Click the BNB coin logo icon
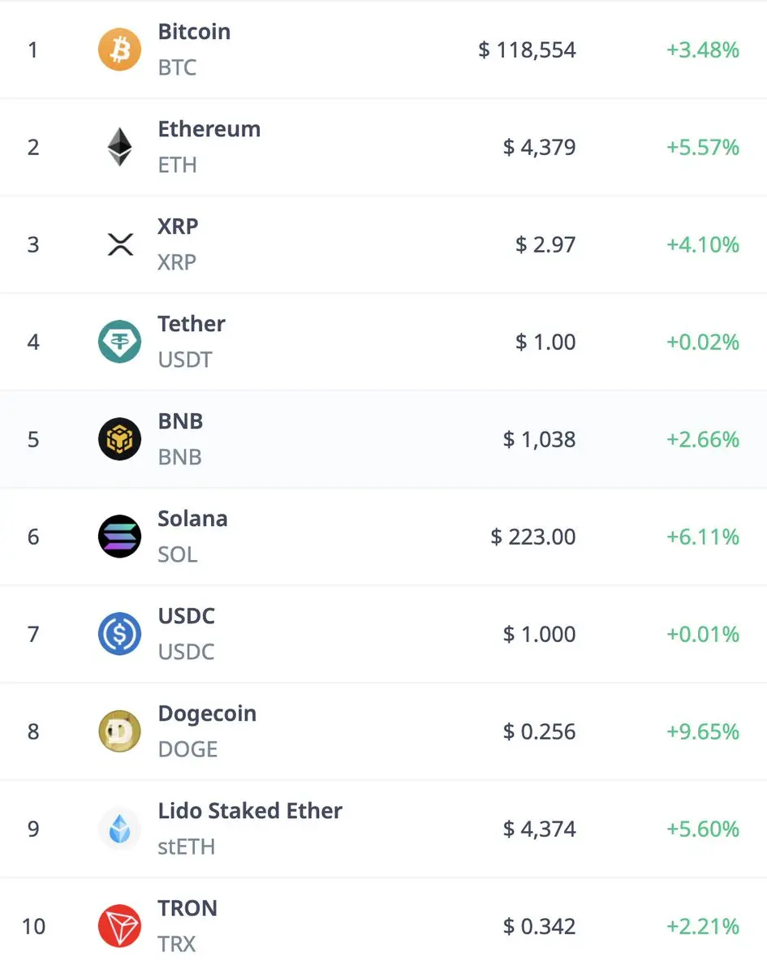Image resolution: width=767 pixels, height=974 pixels. (119, 439)
